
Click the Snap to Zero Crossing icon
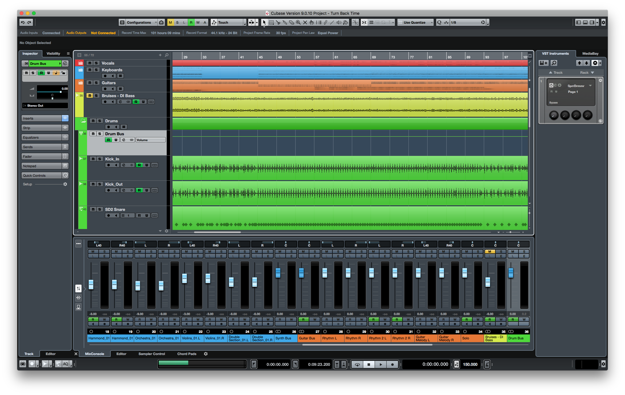tap(355, 22)
